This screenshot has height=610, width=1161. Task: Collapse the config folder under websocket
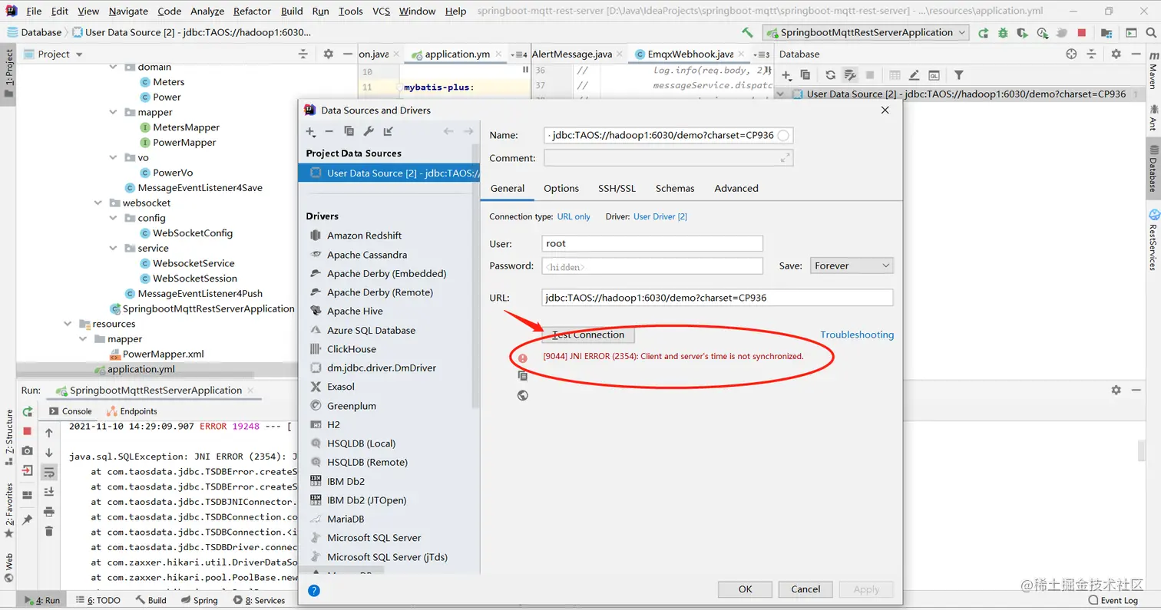pyautogui.click(x=114, y=218)
